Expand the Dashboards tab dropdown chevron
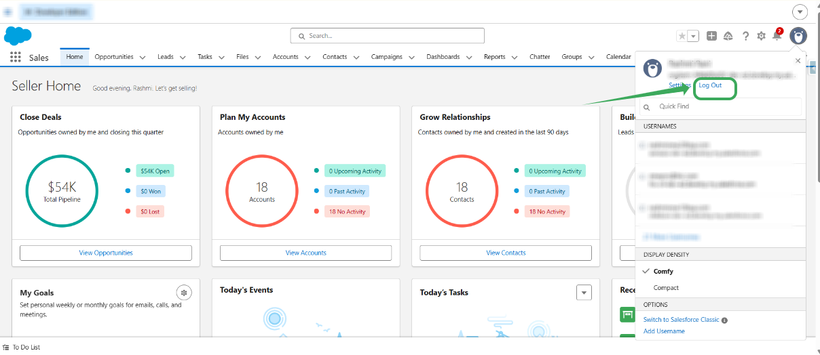820x355 pixels. tap(469, 58)
